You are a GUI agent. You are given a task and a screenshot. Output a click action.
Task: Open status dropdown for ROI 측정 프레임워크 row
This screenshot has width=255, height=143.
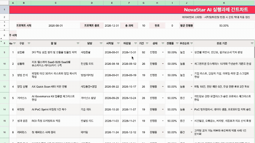pos(163,121)
